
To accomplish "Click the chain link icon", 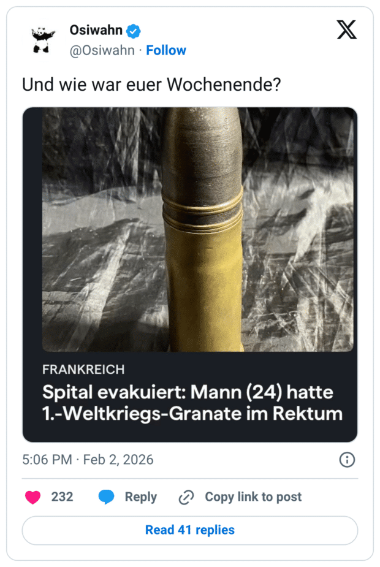I will [x=186, y=498].
